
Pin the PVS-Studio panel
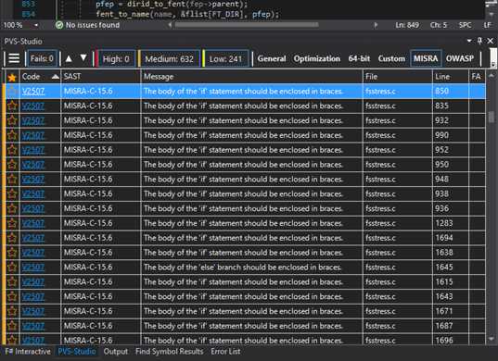[479, 41]
